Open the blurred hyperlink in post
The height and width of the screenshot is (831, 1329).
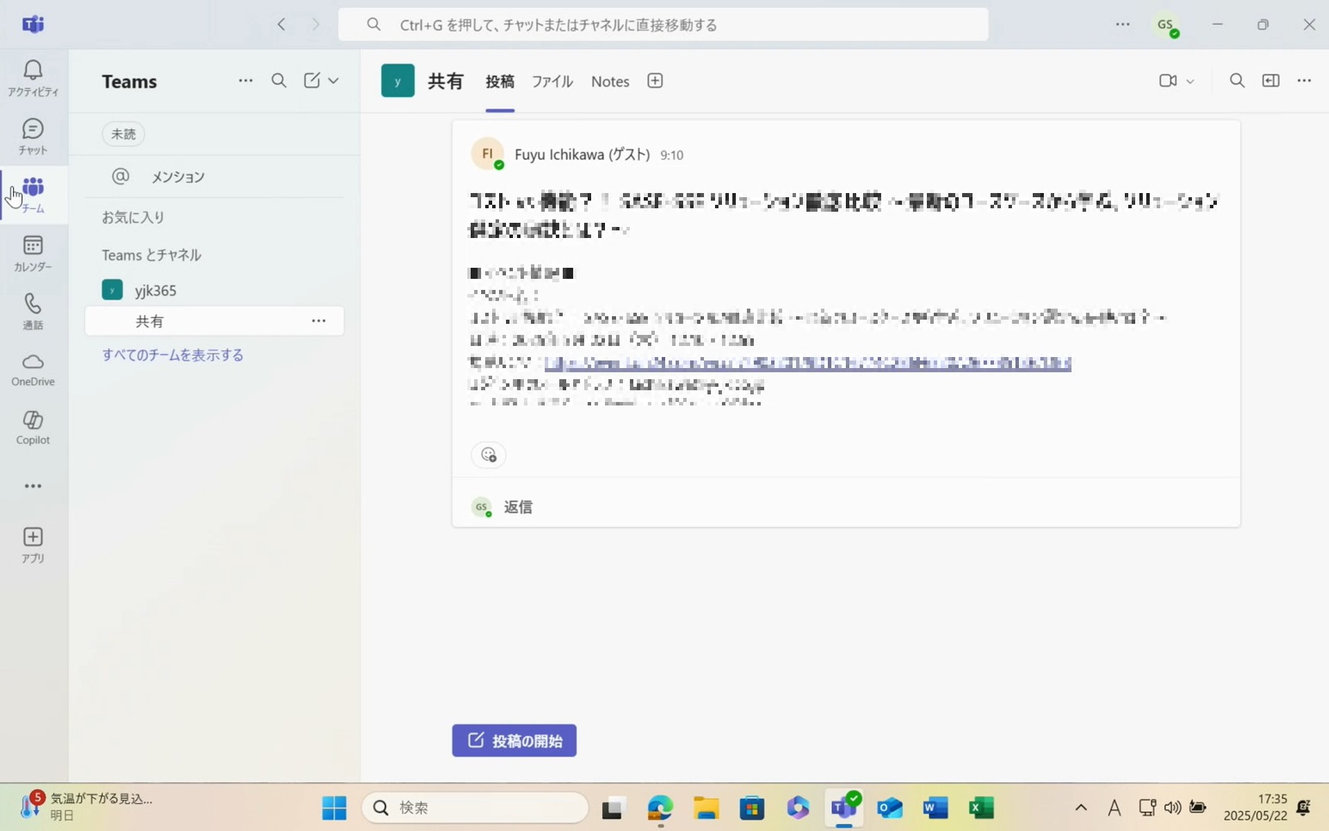[808, 363]
